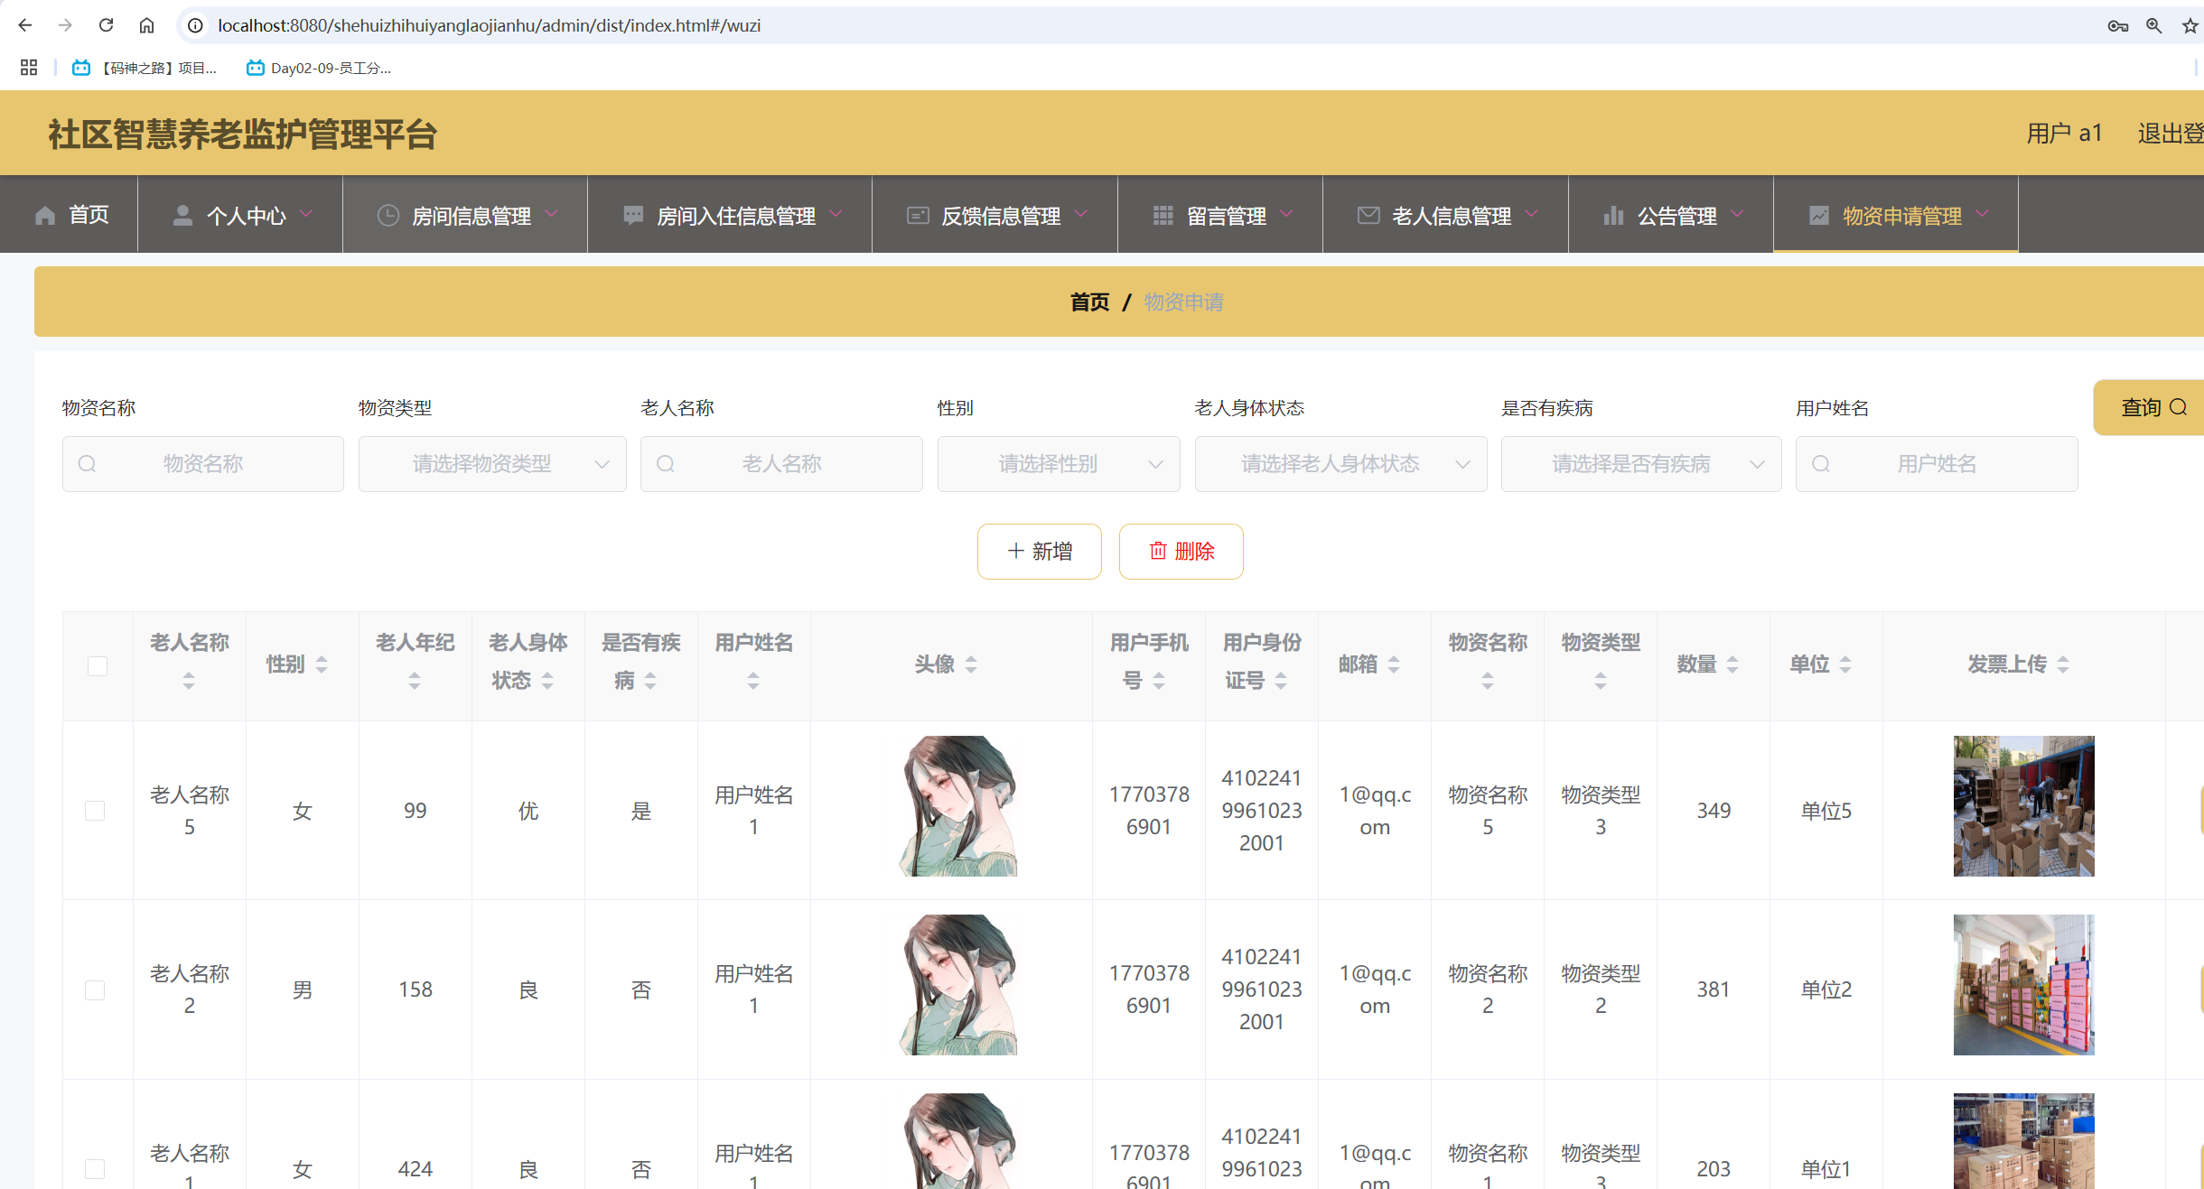
Task: Click the grid icon on 留言管理
Action: click(1163, 214)
